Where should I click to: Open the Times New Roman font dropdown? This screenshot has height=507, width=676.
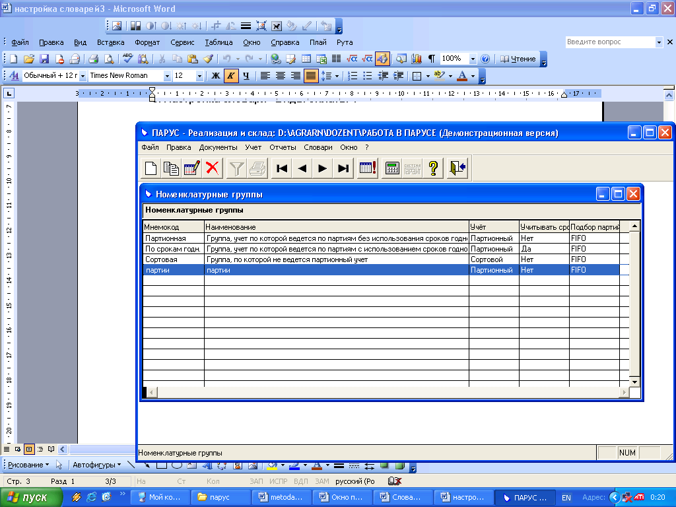pos(167,76)
